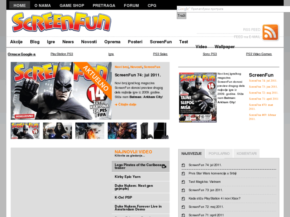Open sidebar link ScreenFun 72: maj 2011
290x217 pixels.
pyautogui.click(x=264, y=93)
